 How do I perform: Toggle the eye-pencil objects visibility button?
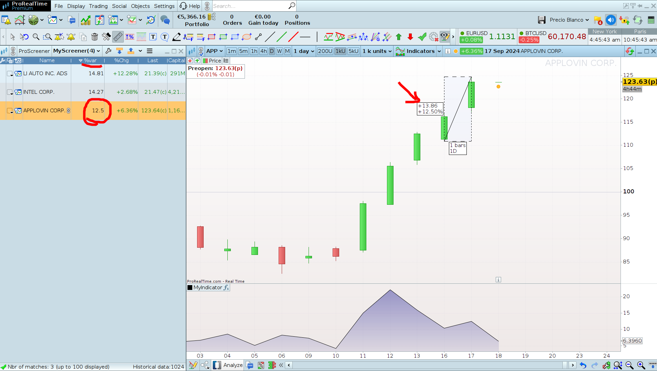pyautogui.click(x=445, y=37)
